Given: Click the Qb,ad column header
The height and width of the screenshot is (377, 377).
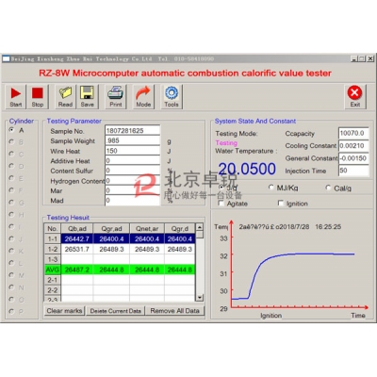Looking at the screenshot, I should 77,228.
